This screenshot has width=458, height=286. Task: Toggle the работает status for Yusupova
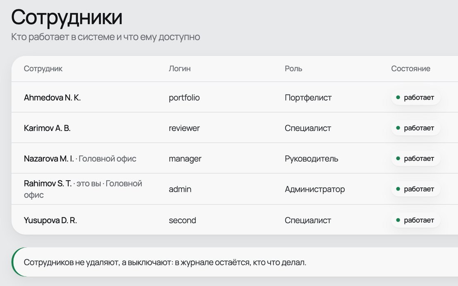click(415, 220)
